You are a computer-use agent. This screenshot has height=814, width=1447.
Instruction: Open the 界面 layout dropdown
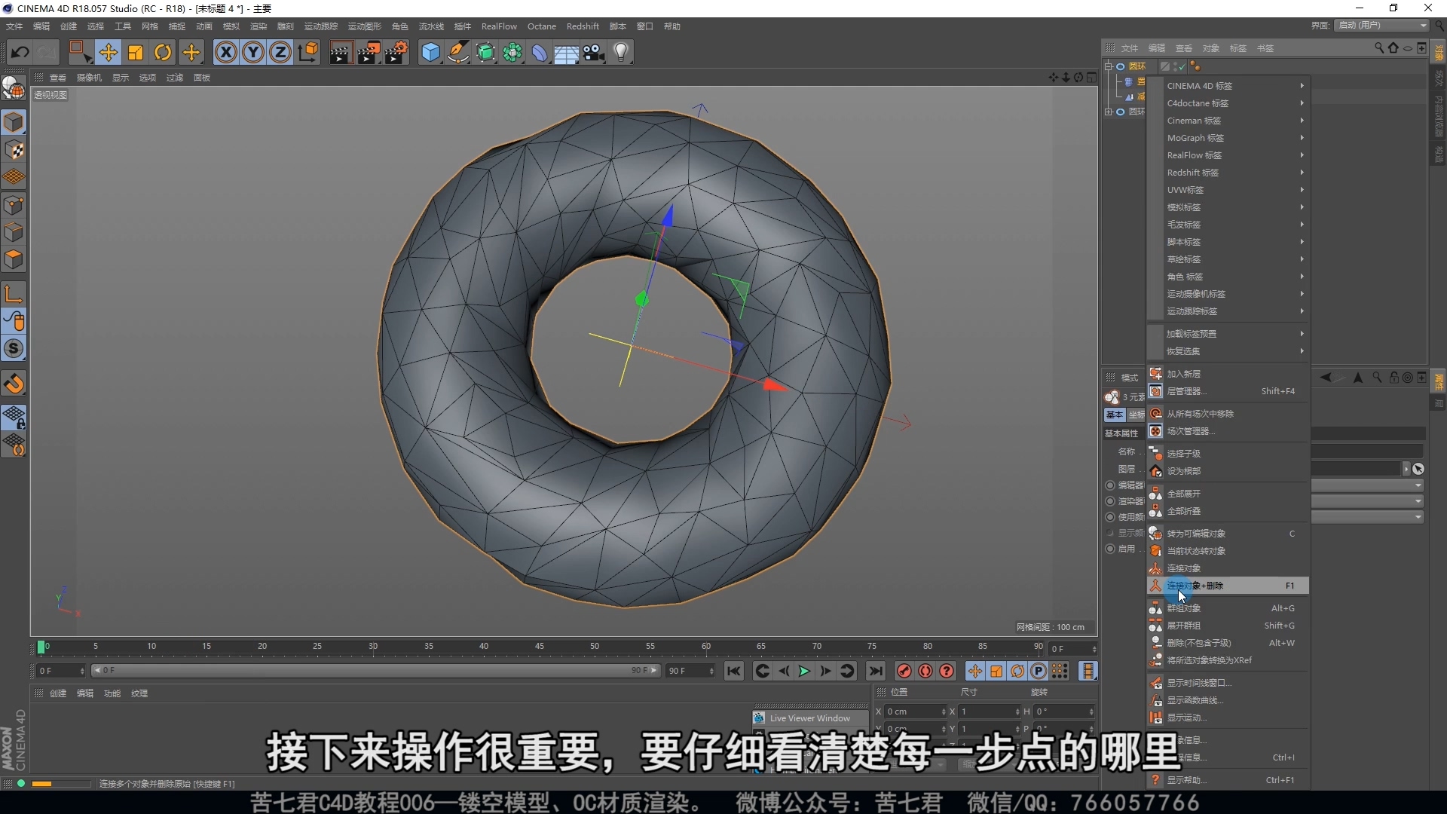(1382, 26)
